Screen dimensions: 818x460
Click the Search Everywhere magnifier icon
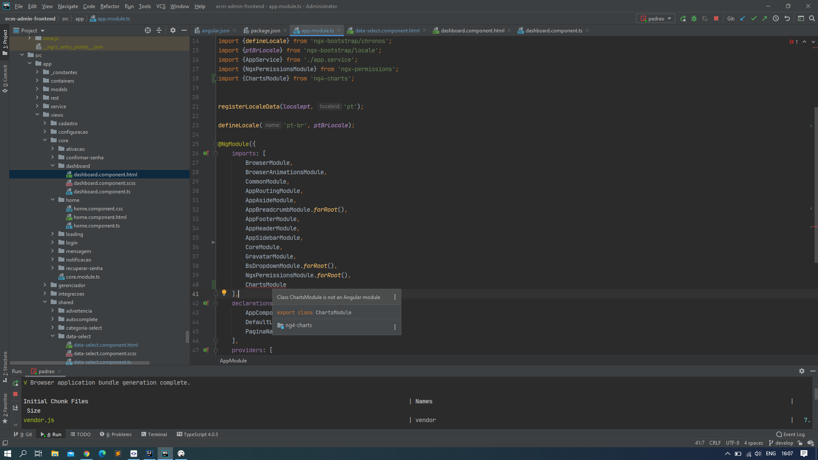coord(812,19)
